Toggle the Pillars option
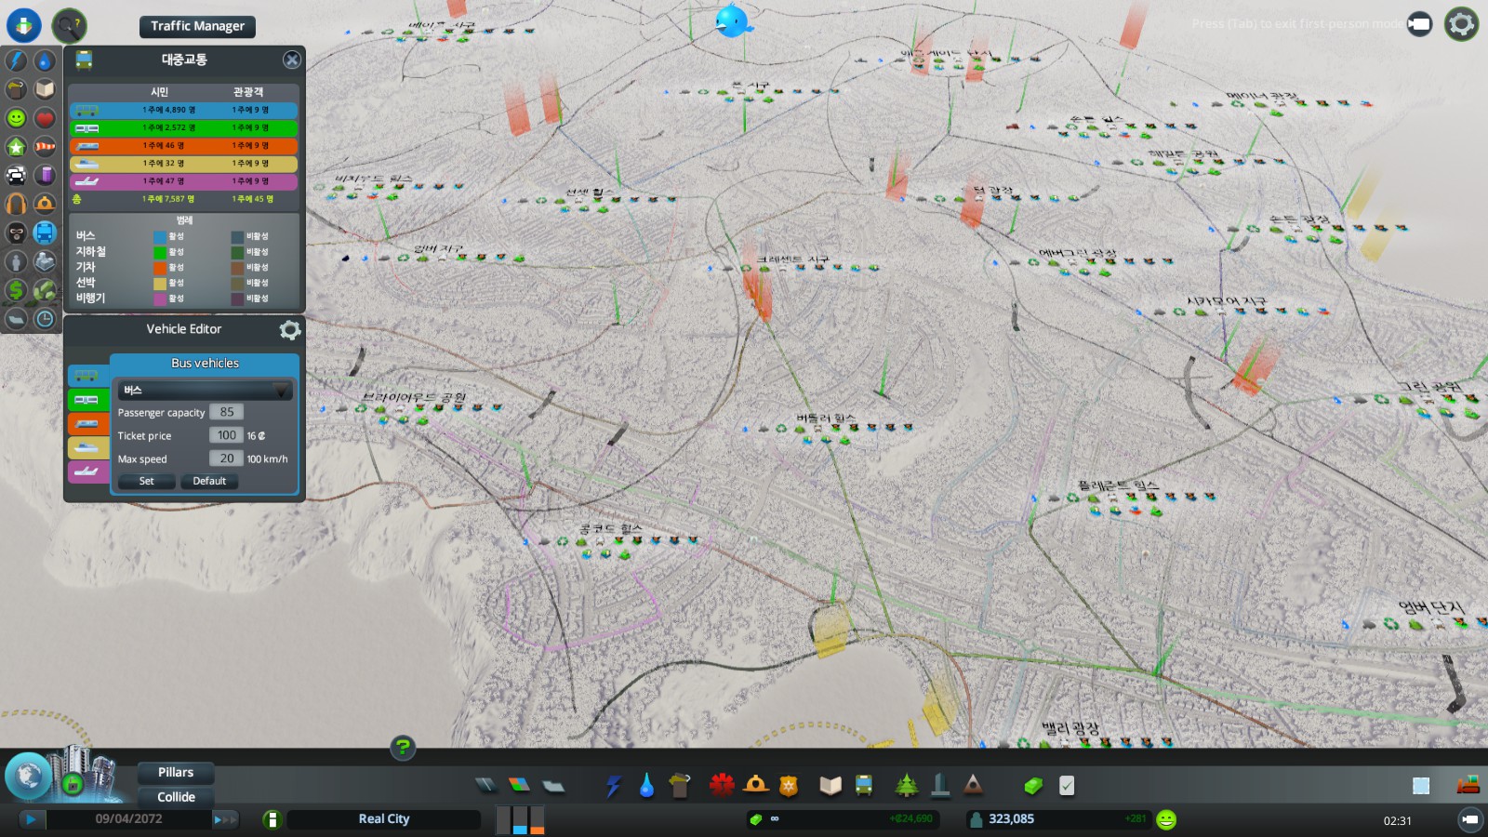1488x837 pixels. pos(176,773)
